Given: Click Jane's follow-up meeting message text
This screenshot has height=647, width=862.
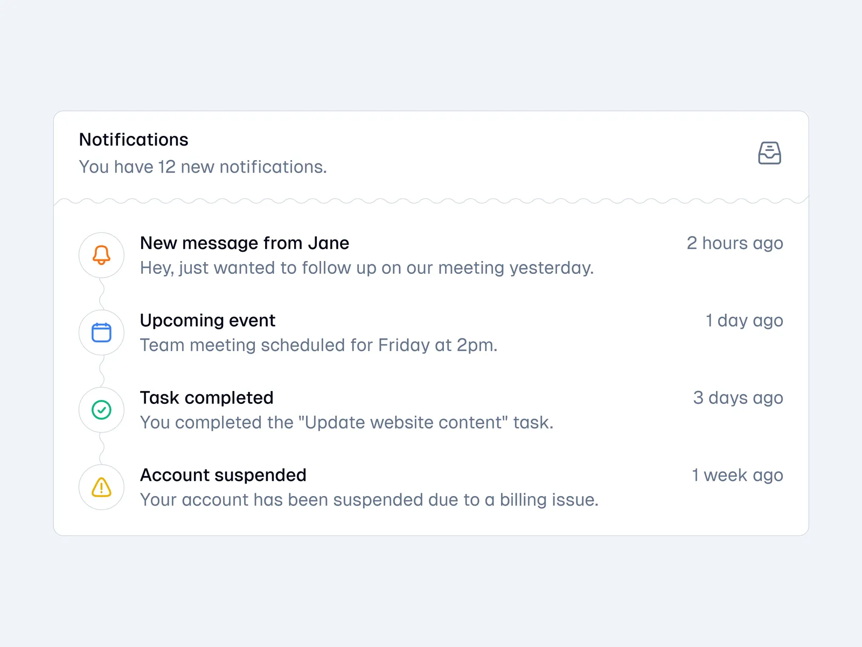Looking at the screenshot, I should [x=366, y=268].
